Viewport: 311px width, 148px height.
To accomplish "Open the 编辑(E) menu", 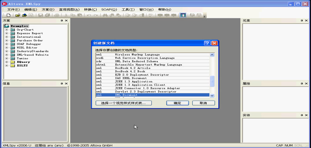I will [30, 10].
